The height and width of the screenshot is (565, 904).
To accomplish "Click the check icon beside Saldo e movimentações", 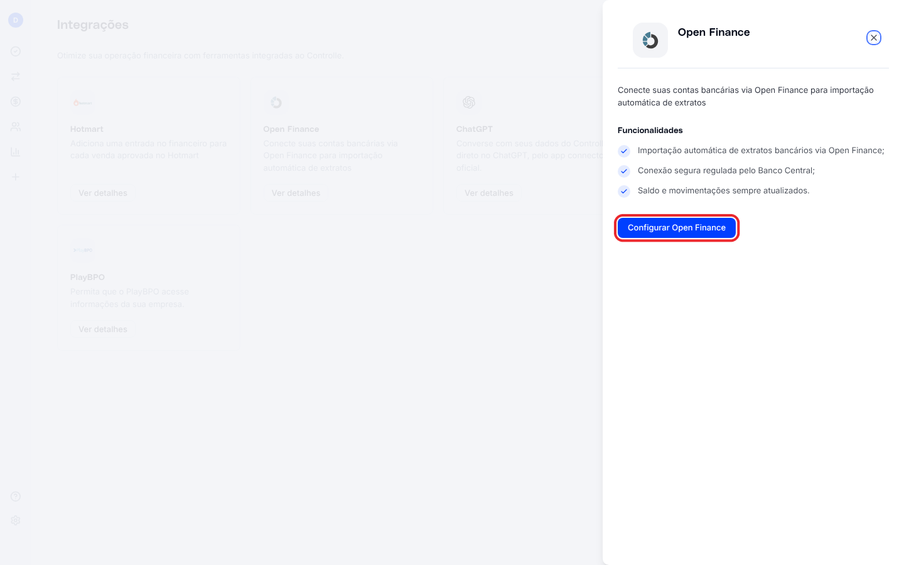I will coord(624,191).
